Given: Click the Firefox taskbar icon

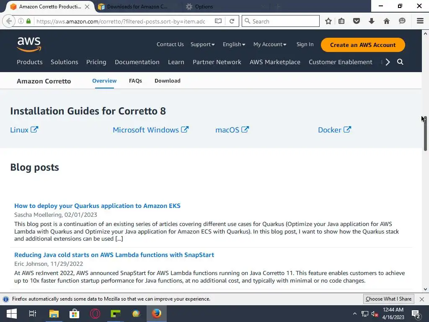Looking at the screenshot, I should (x=157, y=314).
